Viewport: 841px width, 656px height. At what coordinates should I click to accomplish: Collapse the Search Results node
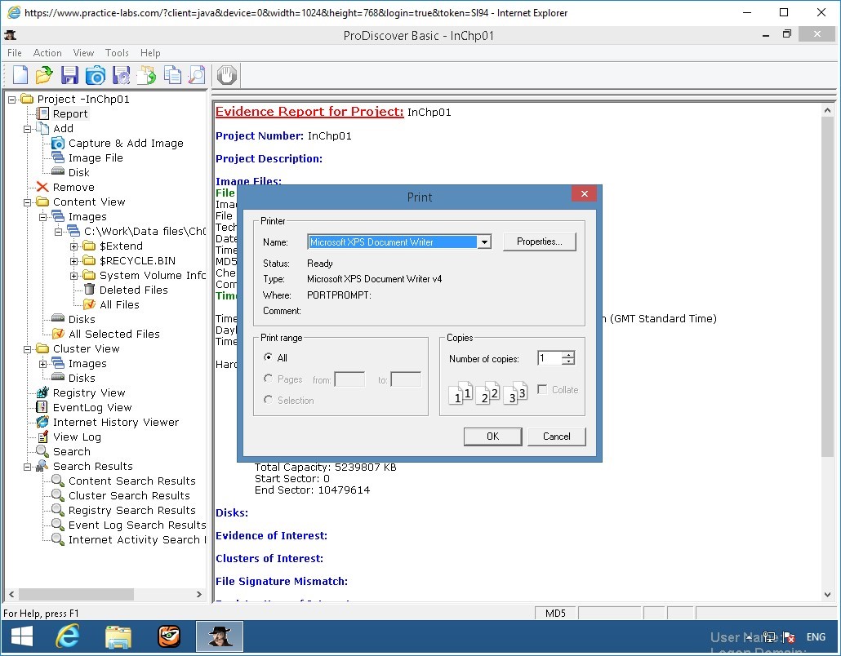(28, 467)
